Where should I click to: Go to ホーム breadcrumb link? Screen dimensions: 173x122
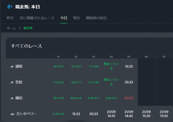[x=11, y=28]
